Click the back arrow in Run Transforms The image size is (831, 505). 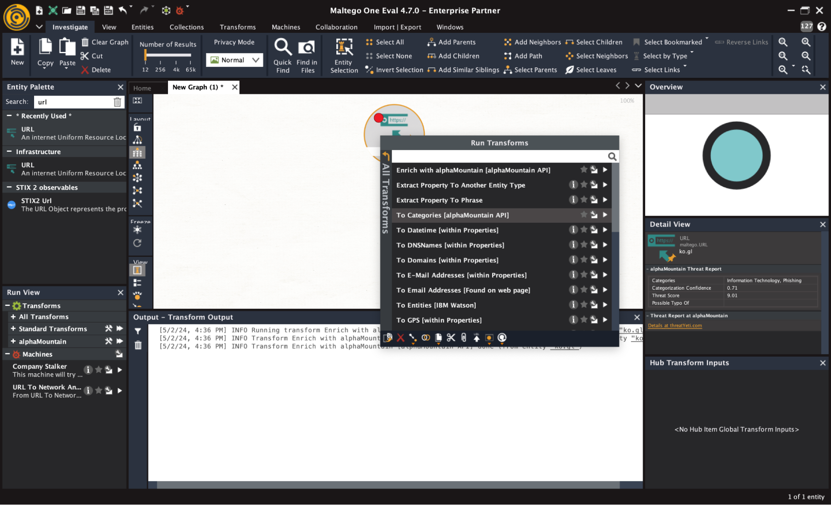pos(386,156)
